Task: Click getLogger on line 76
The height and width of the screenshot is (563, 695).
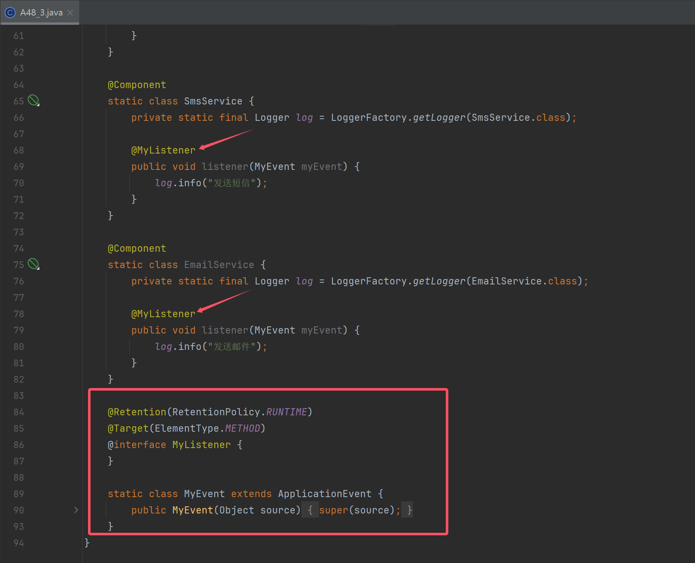Action: tap(439, 281)
